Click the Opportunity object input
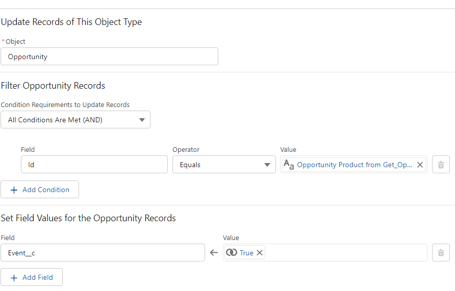455x291 pixels. tap(109, 57)
